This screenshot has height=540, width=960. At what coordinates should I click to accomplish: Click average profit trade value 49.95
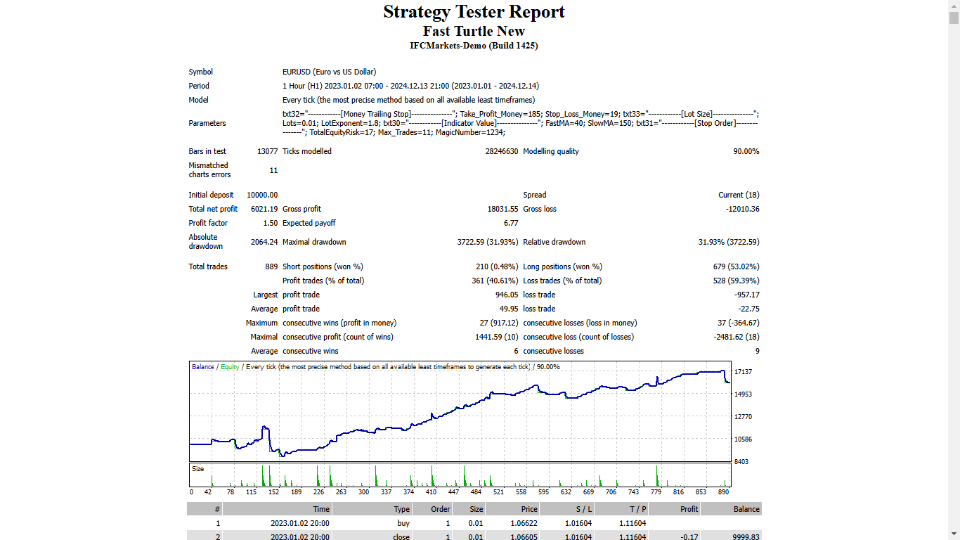(509, 309)
